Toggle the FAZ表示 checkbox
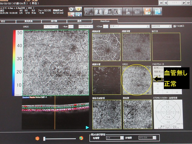192x144 pixels. click(175, 26)
